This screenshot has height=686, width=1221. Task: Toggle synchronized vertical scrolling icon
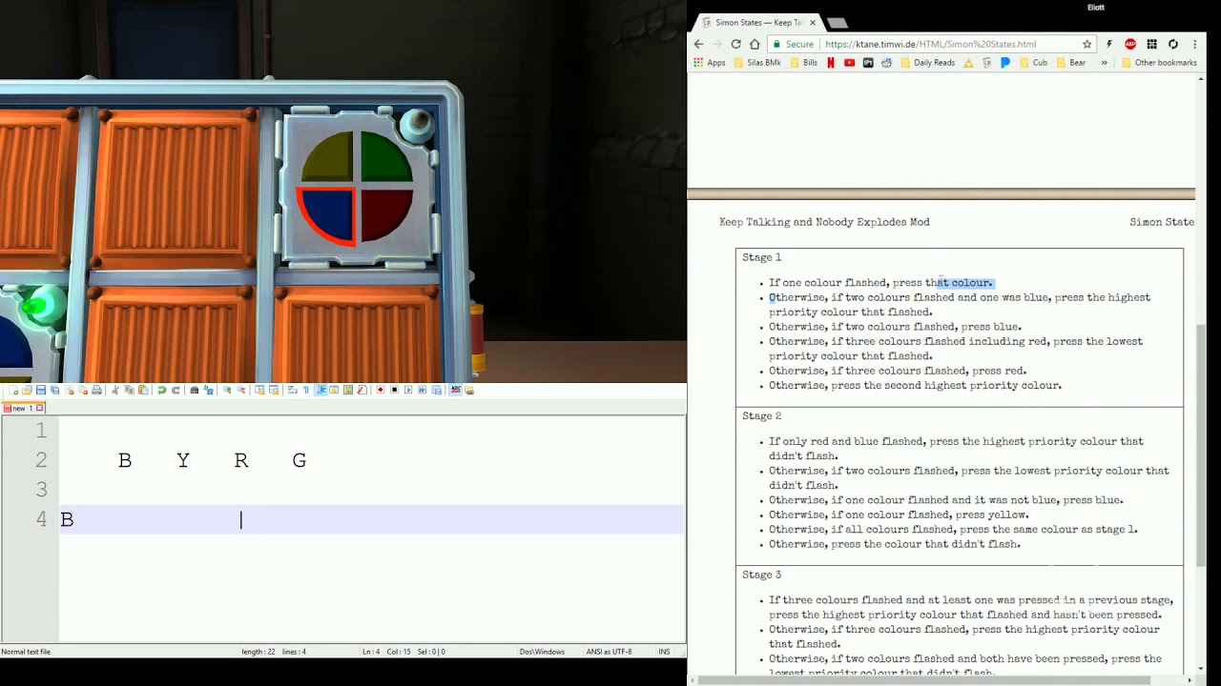(259, 390)
